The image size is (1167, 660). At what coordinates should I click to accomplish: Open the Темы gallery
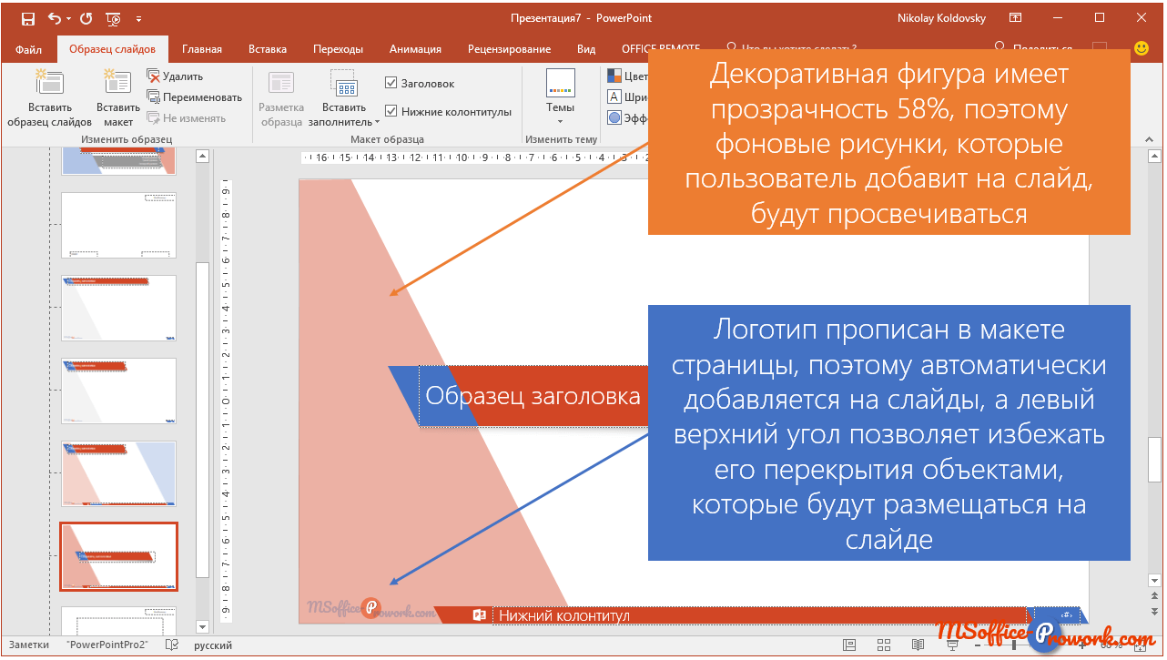pos(560,98)
